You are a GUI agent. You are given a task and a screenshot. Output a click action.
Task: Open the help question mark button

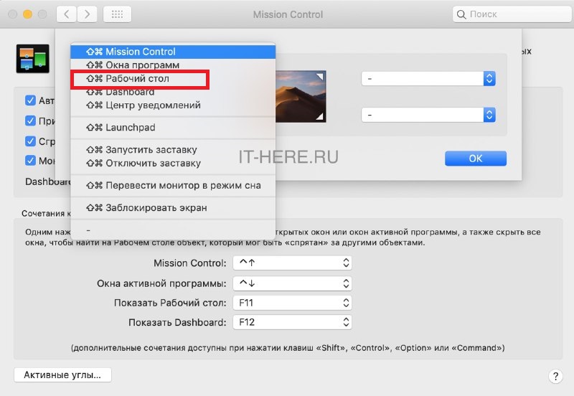click(555, 376)
